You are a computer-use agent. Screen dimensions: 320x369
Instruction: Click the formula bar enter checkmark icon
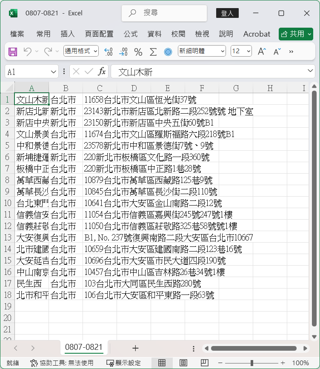(x=89, y=71)
